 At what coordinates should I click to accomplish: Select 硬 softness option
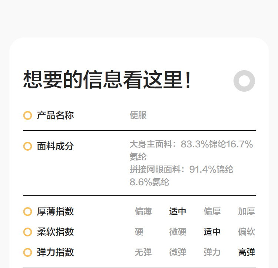pos(139,232)
